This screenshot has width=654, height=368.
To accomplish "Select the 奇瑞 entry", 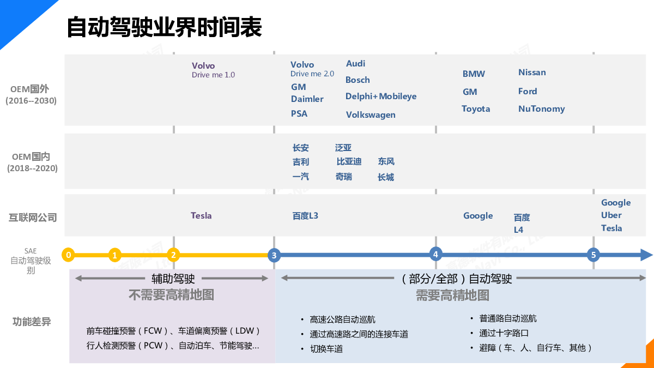I will tap(344, 177).
